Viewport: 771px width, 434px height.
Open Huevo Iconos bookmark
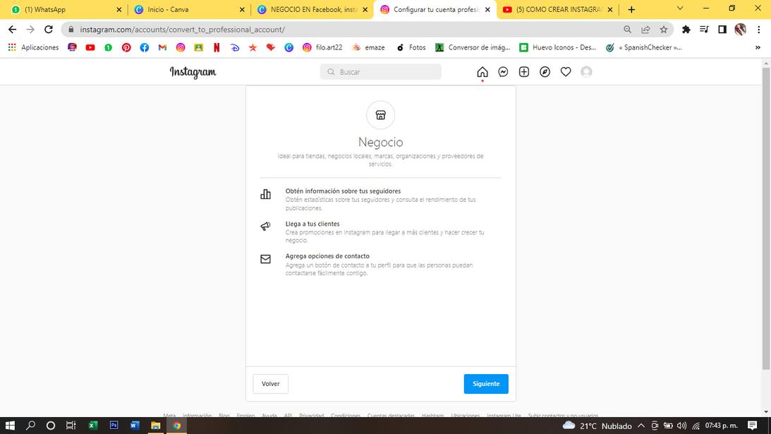[558, 48]
